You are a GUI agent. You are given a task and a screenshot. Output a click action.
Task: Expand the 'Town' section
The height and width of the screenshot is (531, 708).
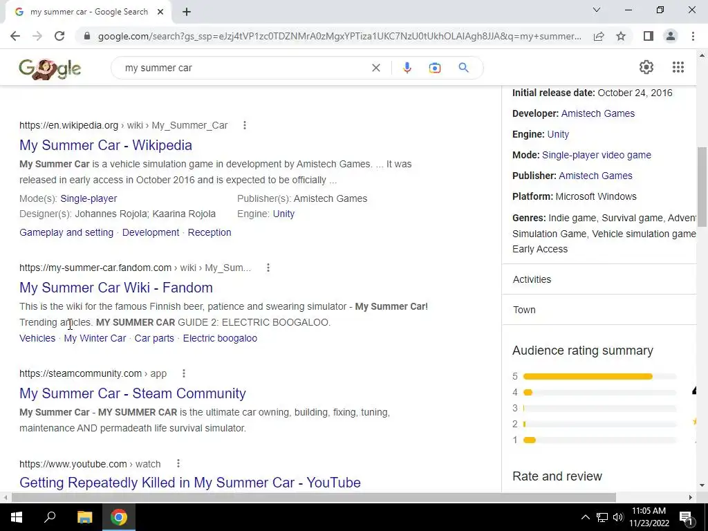coord(599,310)
